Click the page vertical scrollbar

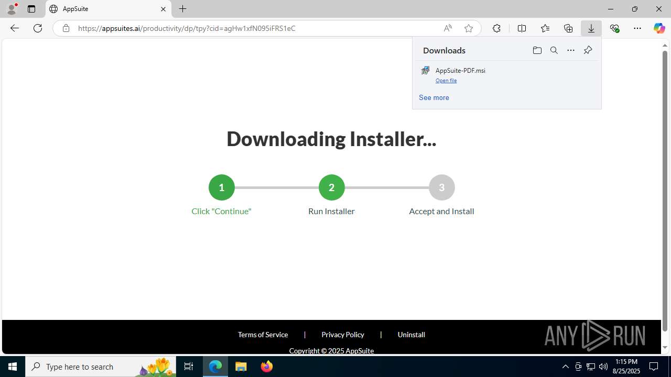[665, 191]
